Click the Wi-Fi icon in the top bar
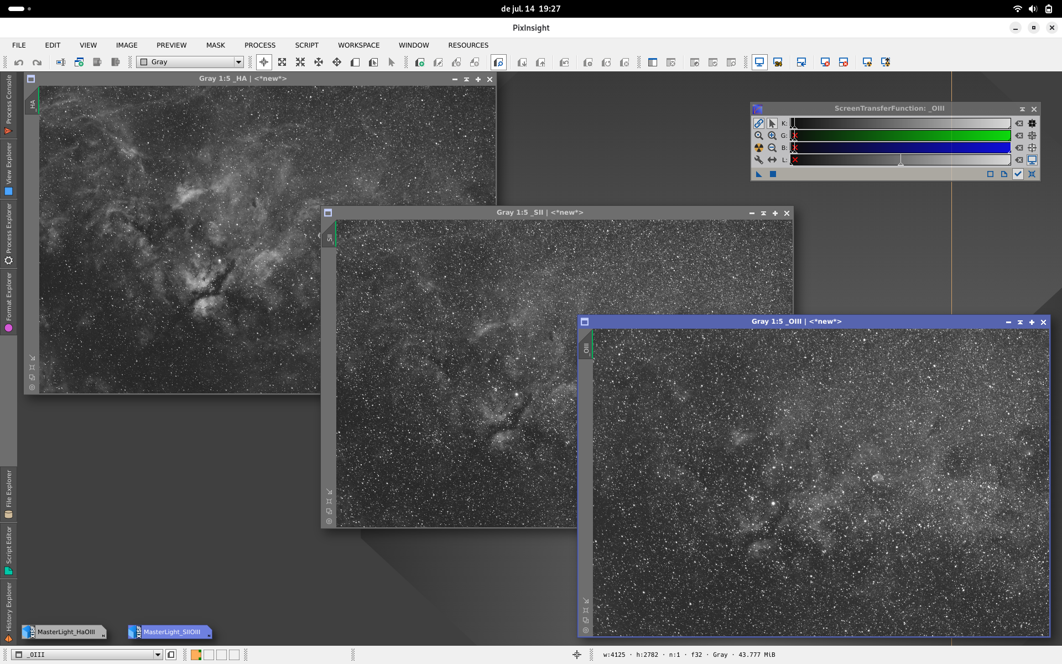The image size is (1062, 664). pyautogui.click(x=1017, y=9)
